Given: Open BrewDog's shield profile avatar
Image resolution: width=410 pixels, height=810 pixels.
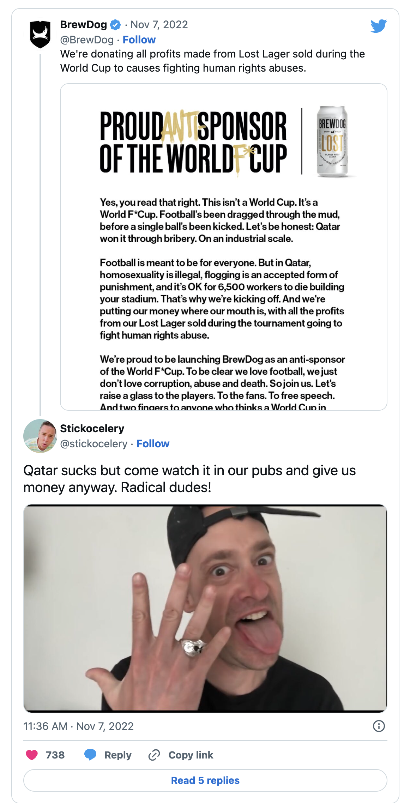Looking at the screenshot, I should [x=40, y=34].
